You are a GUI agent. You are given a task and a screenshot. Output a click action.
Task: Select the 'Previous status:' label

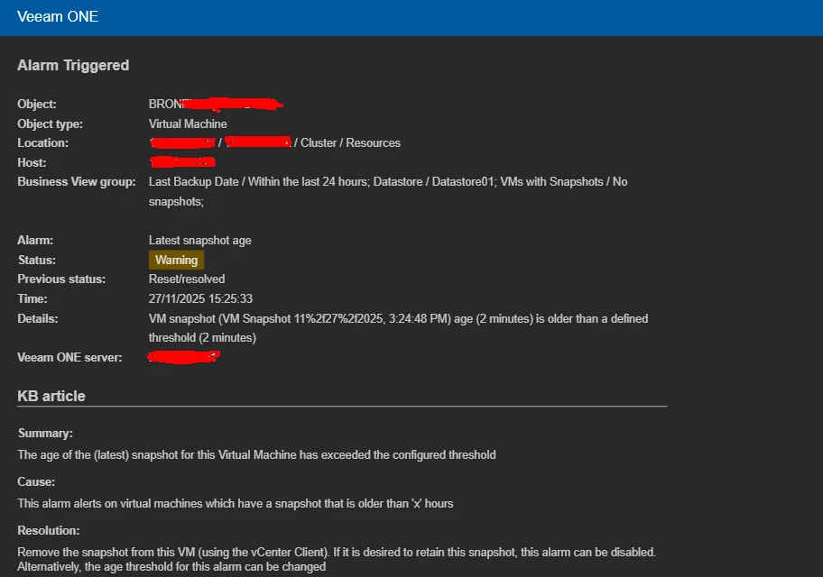61,279
